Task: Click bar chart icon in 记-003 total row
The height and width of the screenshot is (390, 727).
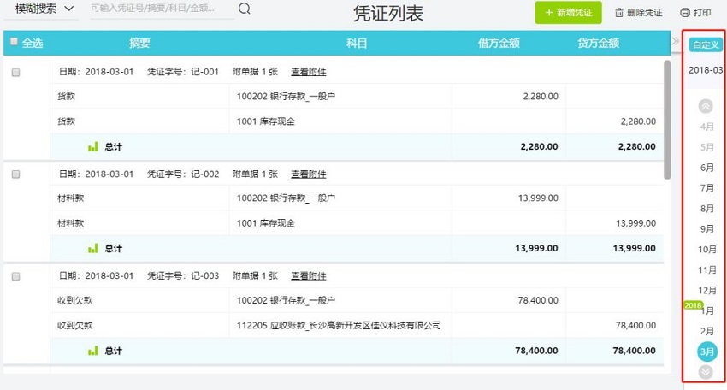Action: tap(93, 351)
